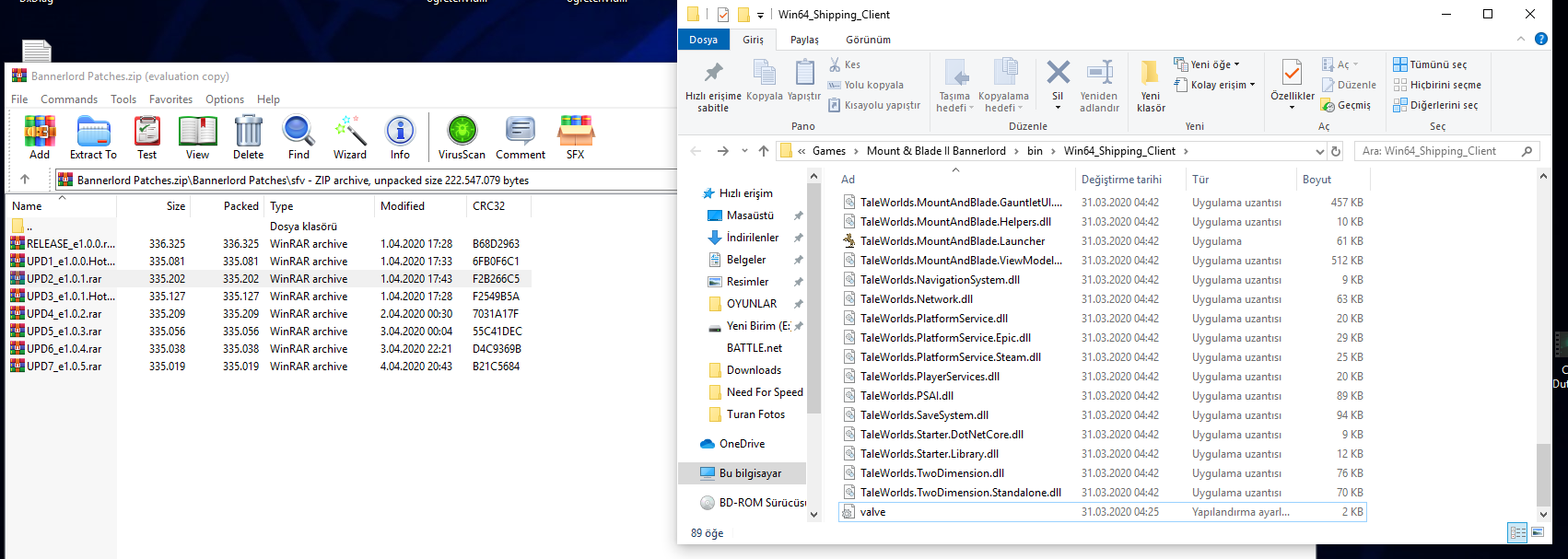This screenshot has width=1568, height=559.
Task: Open the Commands menu in WinRAR
Action: click(x=69, y=99)
